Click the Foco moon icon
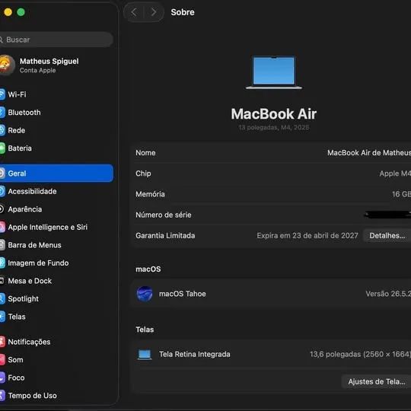 coord(2,378)
